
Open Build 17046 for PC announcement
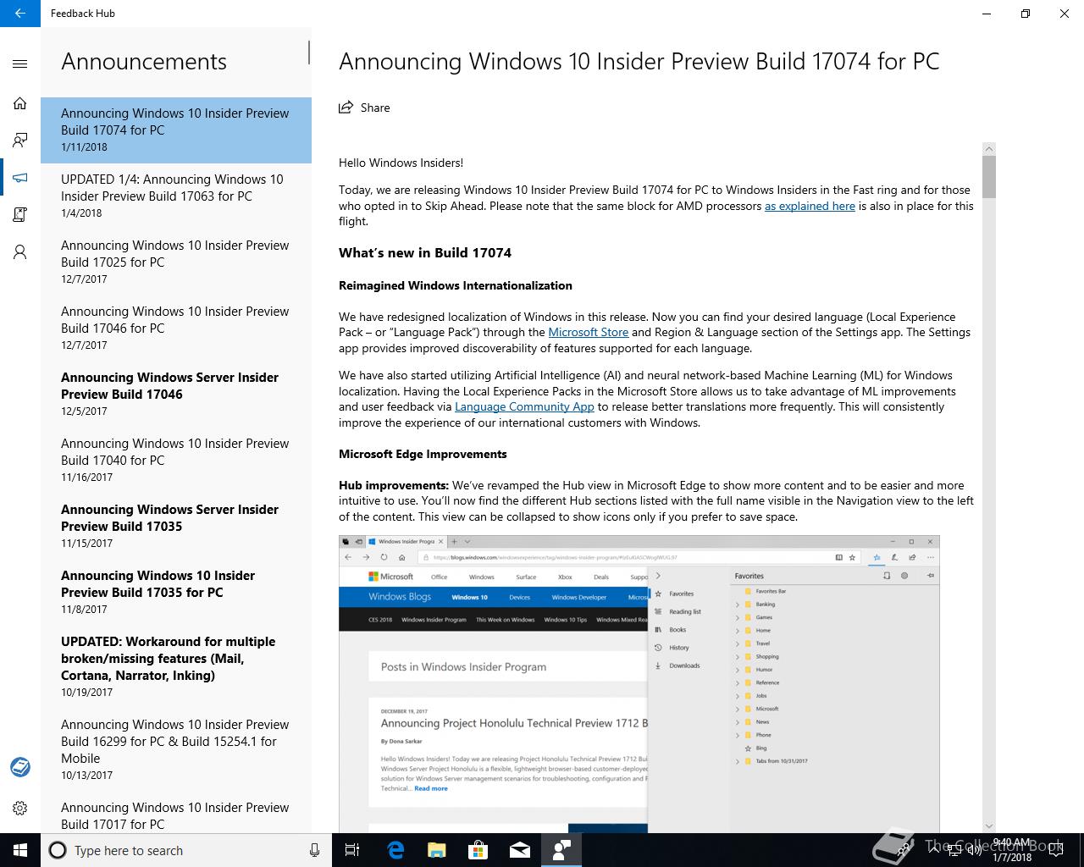[176, 328]
